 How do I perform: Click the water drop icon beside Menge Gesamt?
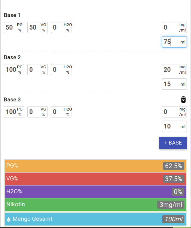tap(8, 219)
